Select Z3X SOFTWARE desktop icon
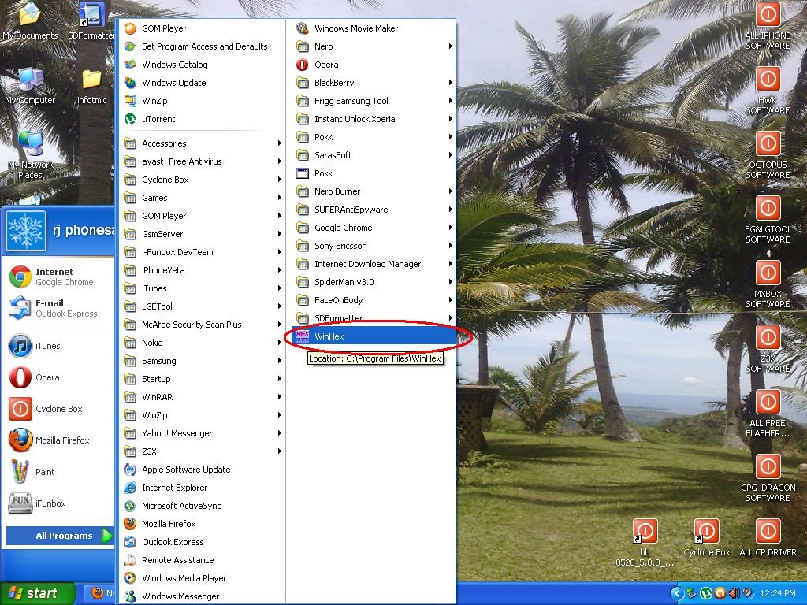Image resolution: width=807 pixels, height=605 pixels. click(x=768, y=349)
